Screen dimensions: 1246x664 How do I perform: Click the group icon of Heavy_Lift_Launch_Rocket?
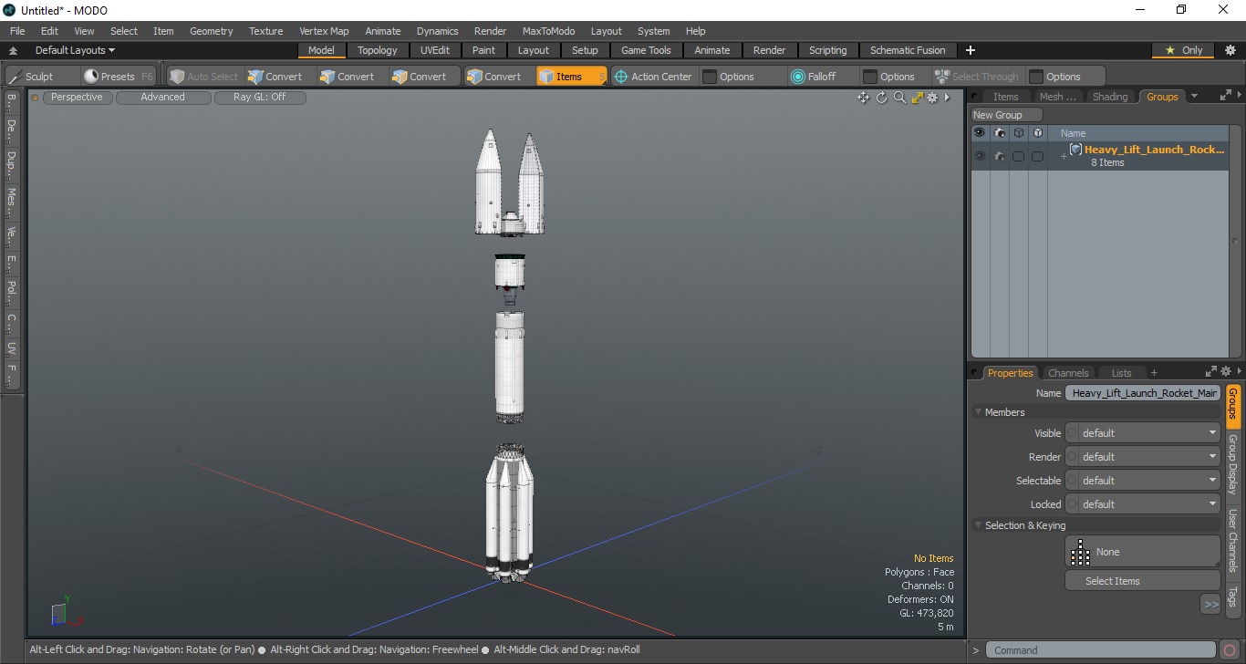coord(1076,150)
